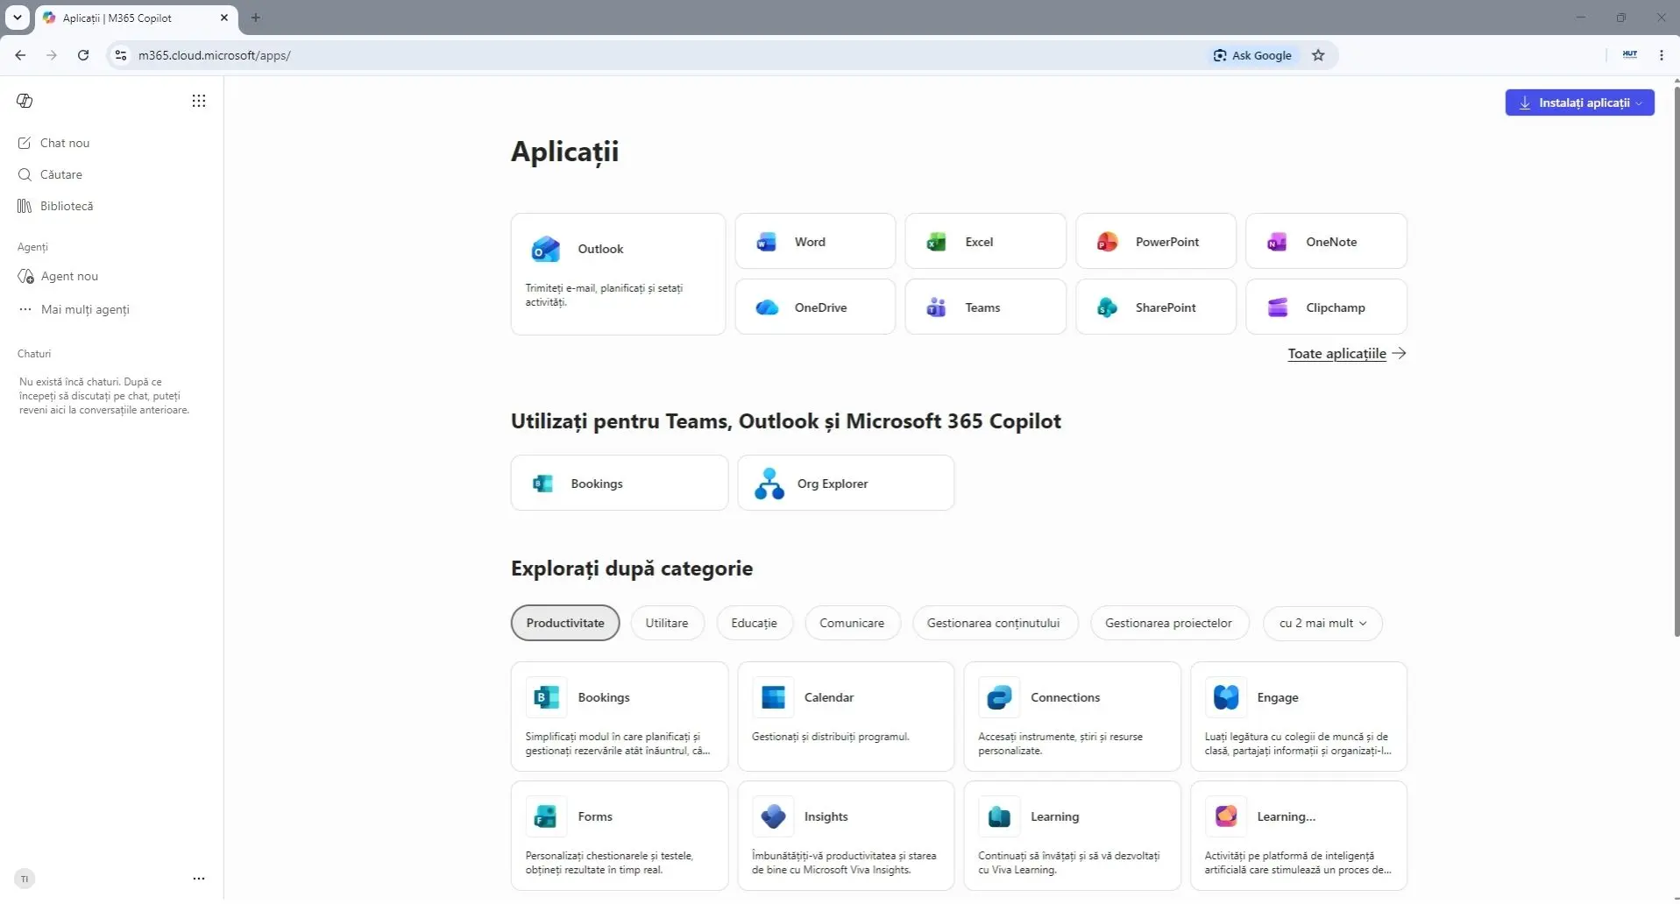Open SharePoint from the apps list
The image size is (1680, 904).
coord(1156,307)
